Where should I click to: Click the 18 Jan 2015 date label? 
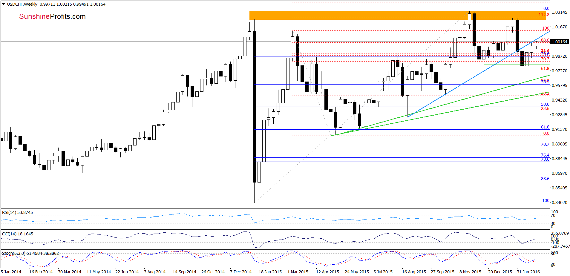(x=270, y=272)
